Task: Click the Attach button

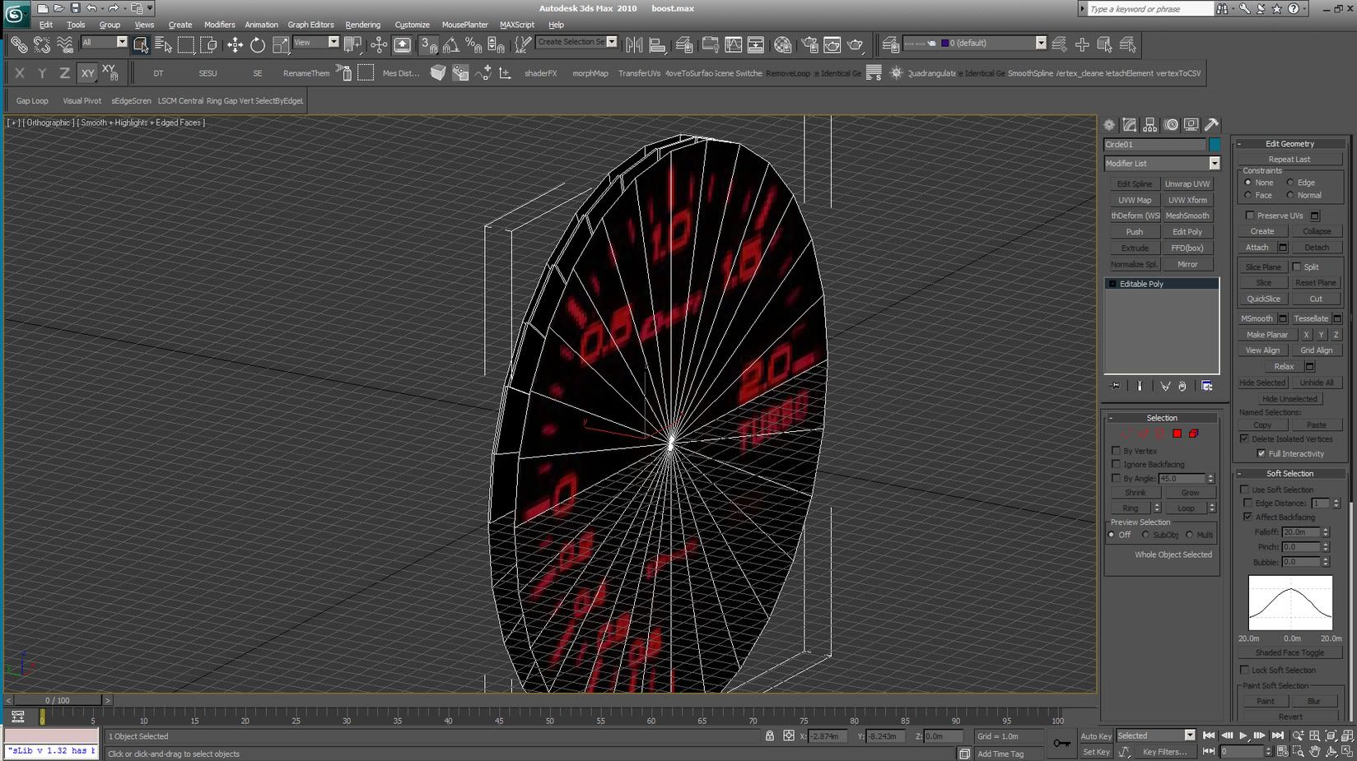Action: (1257, 248)
